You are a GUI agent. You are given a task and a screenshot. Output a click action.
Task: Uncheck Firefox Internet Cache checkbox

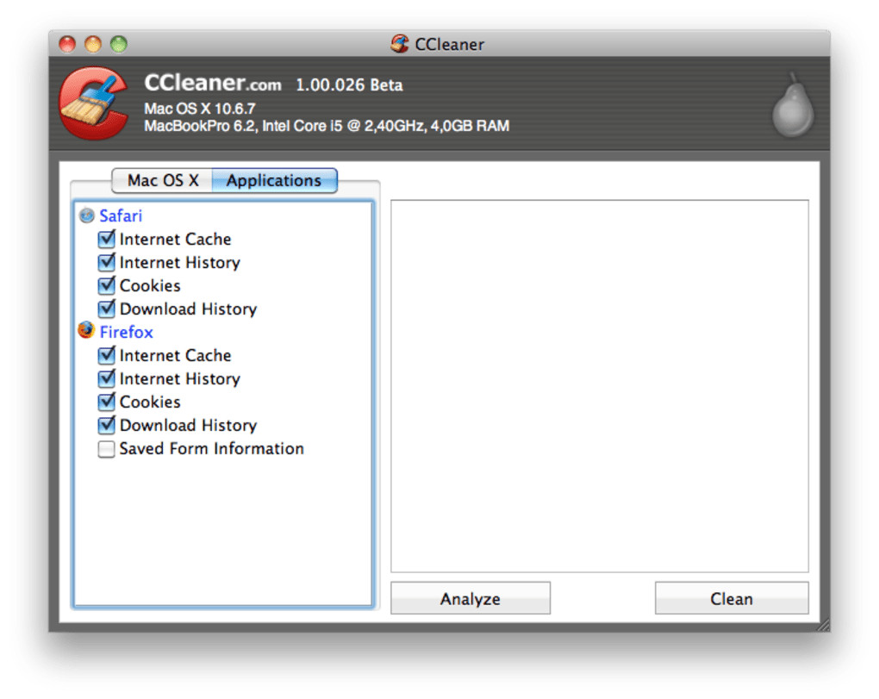tap(106, 355)
